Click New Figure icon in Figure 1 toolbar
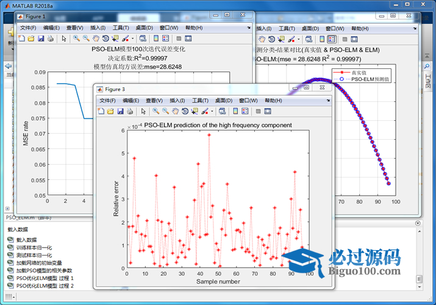 [x=22, y=38]
